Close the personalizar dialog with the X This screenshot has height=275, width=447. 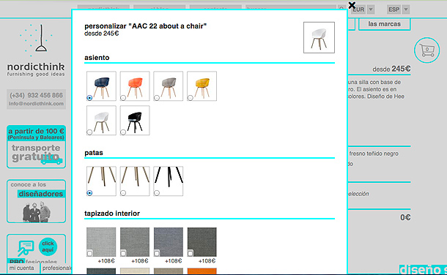click(352, 5)
